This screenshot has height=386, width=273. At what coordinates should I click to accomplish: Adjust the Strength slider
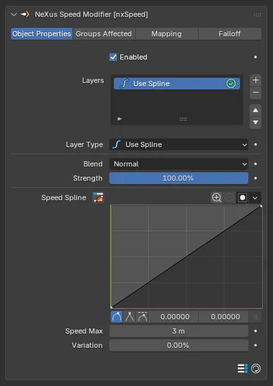point(179,178)
